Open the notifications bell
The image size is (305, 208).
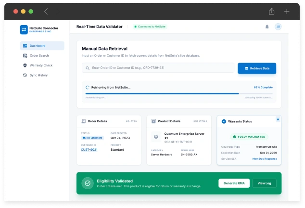(x=267, y=26)
